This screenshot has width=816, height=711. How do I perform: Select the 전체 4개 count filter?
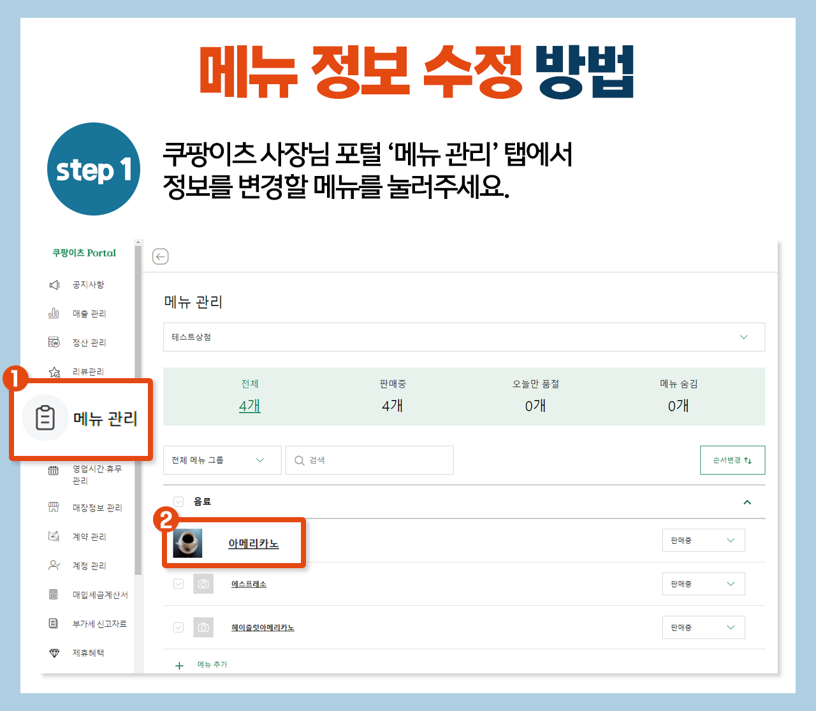pyautogui.click(x=250, y=396)
